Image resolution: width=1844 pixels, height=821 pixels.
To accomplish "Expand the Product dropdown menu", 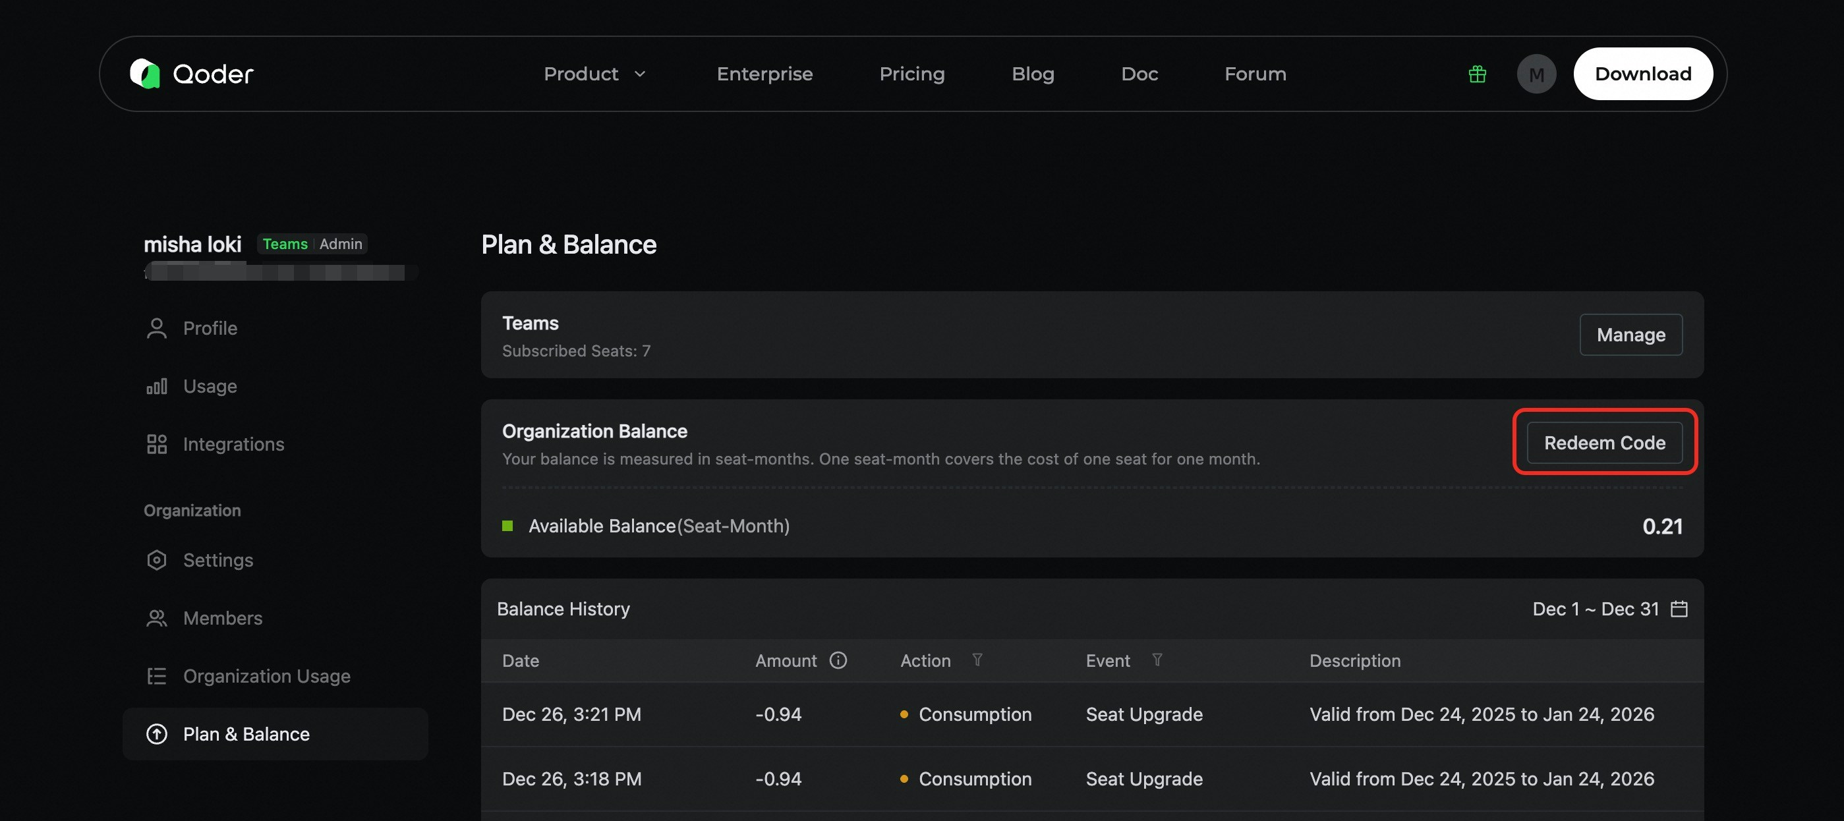I will pyautogui.click(x=594, y=74).
